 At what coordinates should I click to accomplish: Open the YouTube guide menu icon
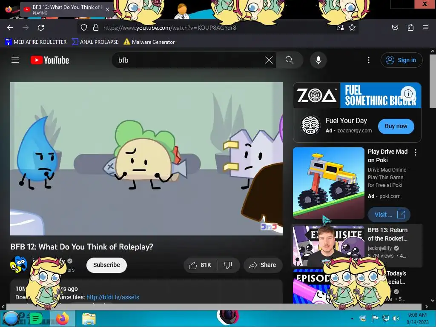(x=15, y=60)
